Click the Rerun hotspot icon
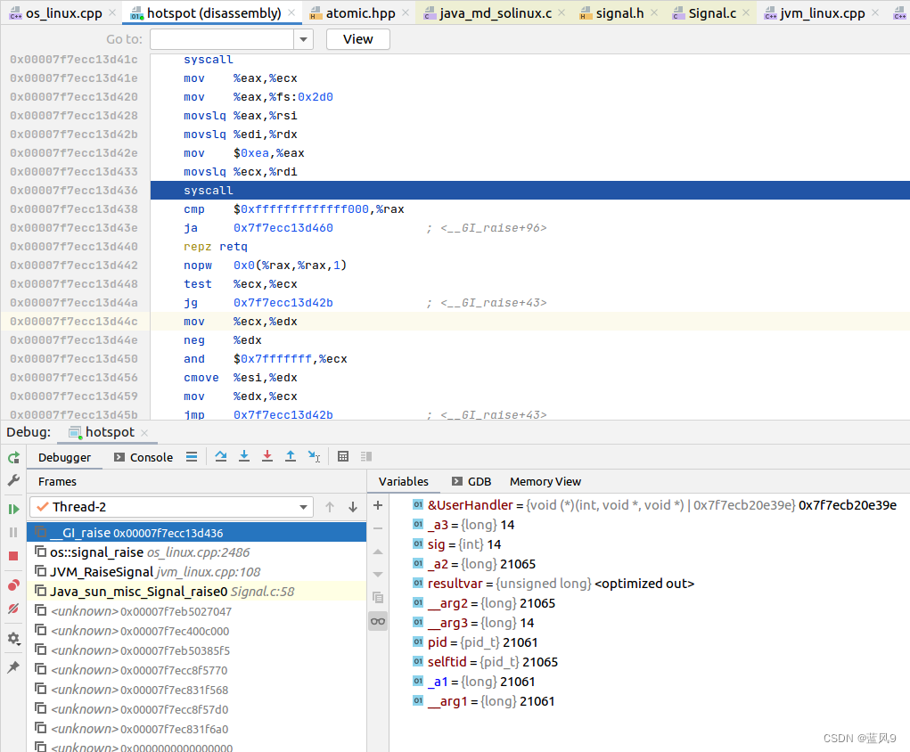The width and height of the screenshot is (910, 752). [13, 457]
